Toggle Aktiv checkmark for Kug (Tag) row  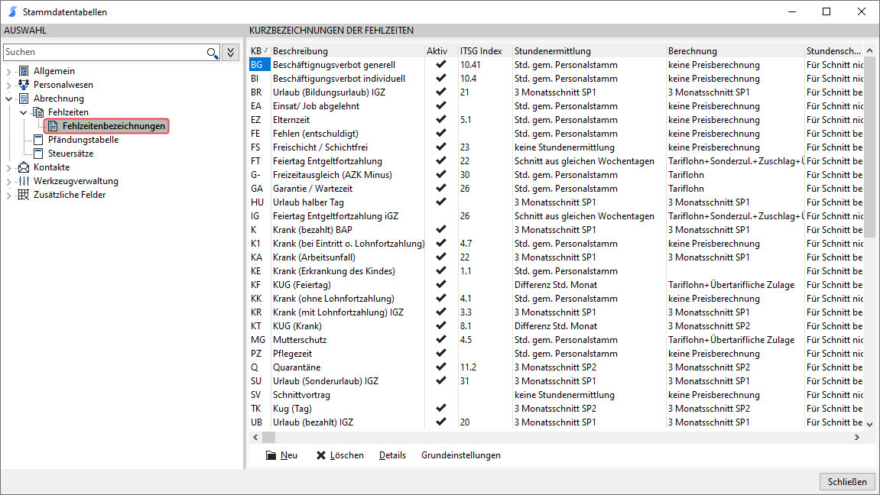pyautogui.click(x=441, y=408)
